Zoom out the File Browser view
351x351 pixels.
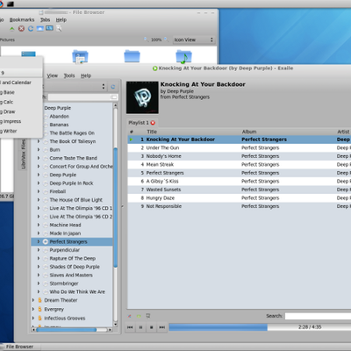(147, 39)
